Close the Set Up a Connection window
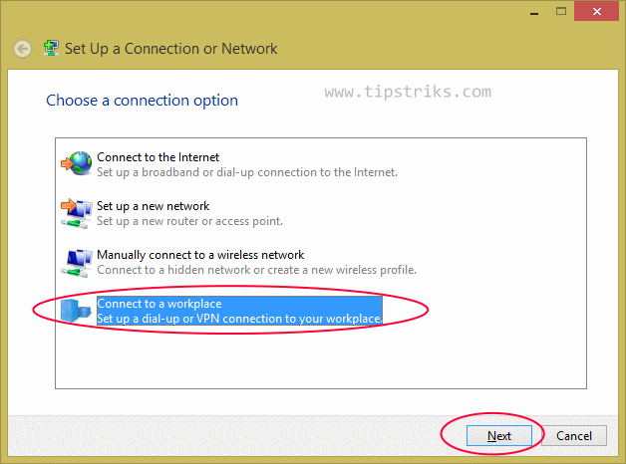 click(597, 11)
